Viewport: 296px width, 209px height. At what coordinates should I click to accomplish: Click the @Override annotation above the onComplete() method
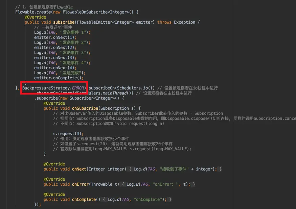tap(54, 194)
